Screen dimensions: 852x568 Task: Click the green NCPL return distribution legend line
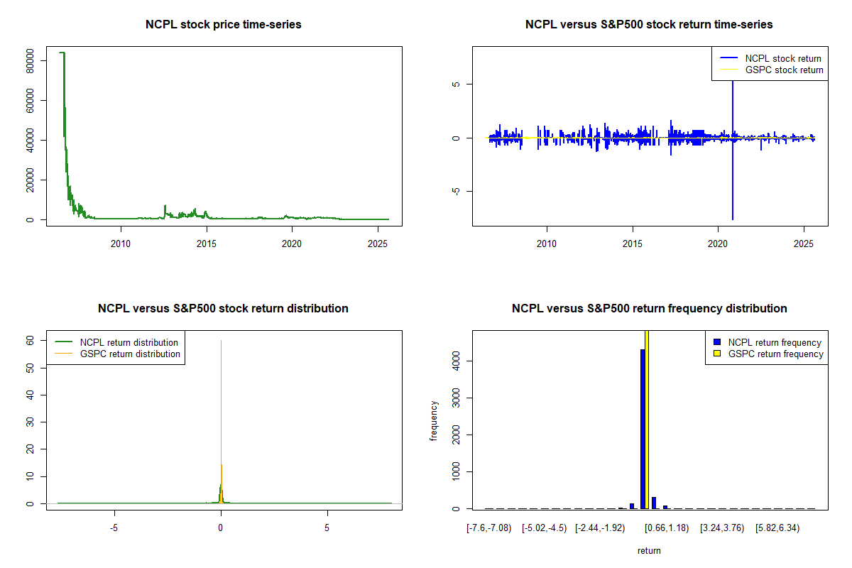[x=64, y=343]
